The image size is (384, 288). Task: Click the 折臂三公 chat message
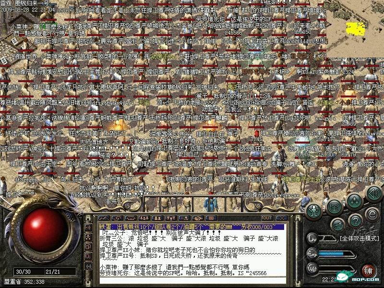click(x=189, y=241)
